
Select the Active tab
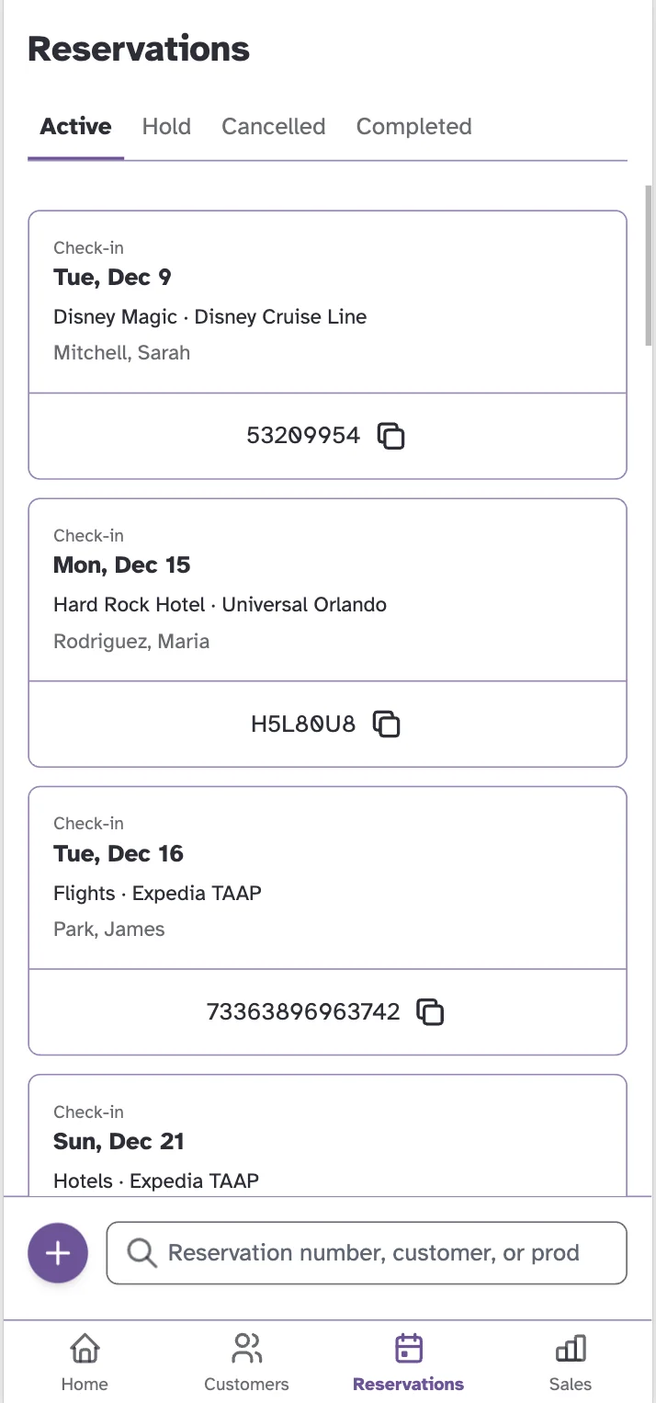click(75, 126)
